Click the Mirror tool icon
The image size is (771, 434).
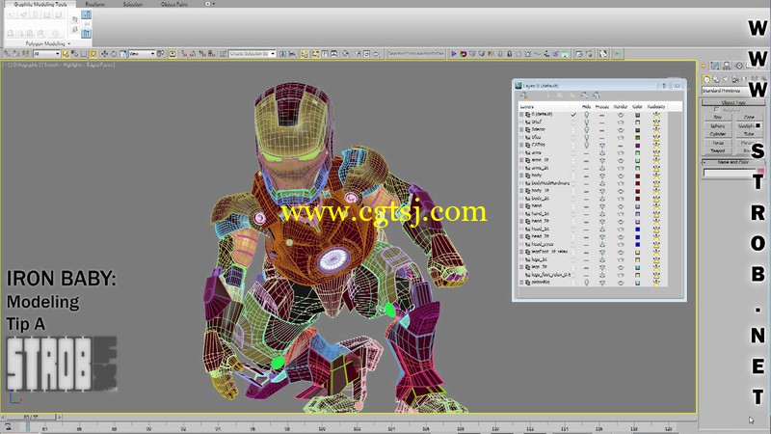point(283,54)
